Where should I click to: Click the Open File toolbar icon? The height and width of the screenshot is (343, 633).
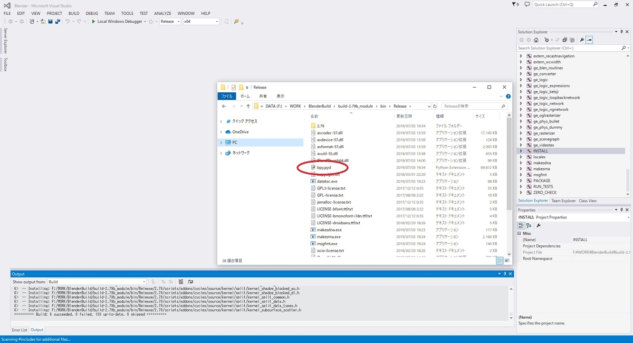[x=42, y=22]
